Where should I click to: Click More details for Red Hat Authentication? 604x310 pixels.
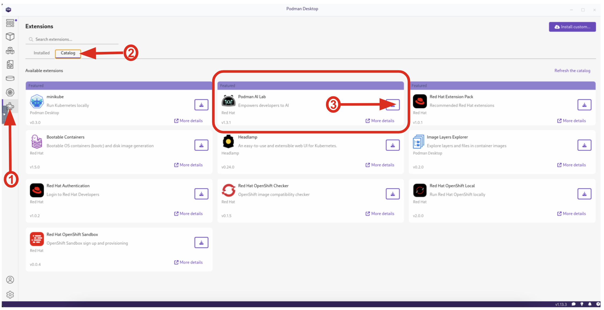pos(189,213)
